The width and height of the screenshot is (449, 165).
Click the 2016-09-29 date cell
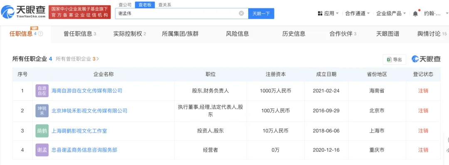click(326, 111)
